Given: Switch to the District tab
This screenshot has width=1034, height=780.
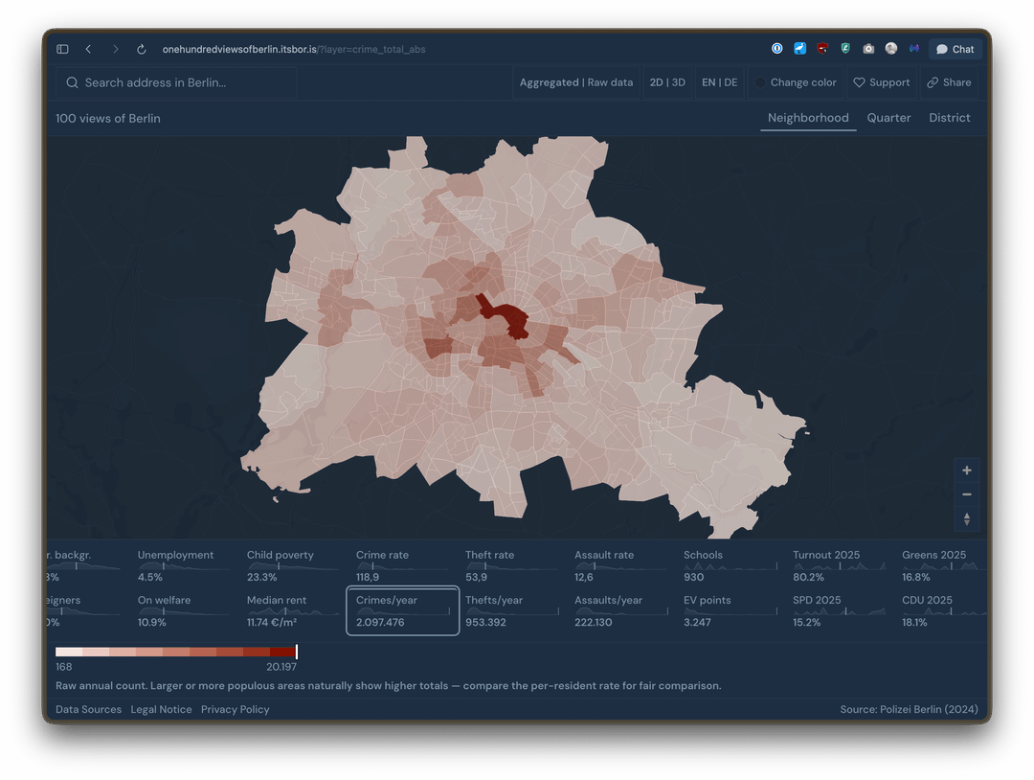Looking at the screenshot, I should point(949,118).
